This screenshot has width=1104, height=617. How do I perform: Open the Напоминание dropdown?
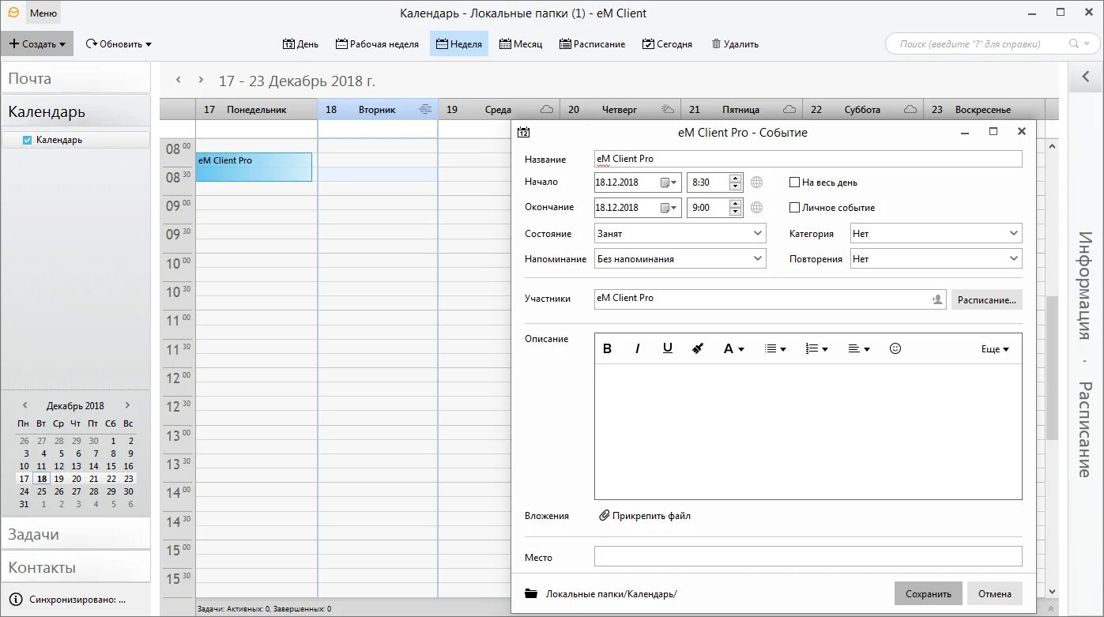(x=680, y=258)
